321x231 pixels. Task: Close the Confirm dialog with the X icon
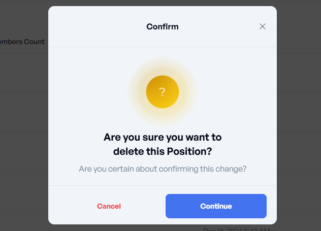click(263, 26)
